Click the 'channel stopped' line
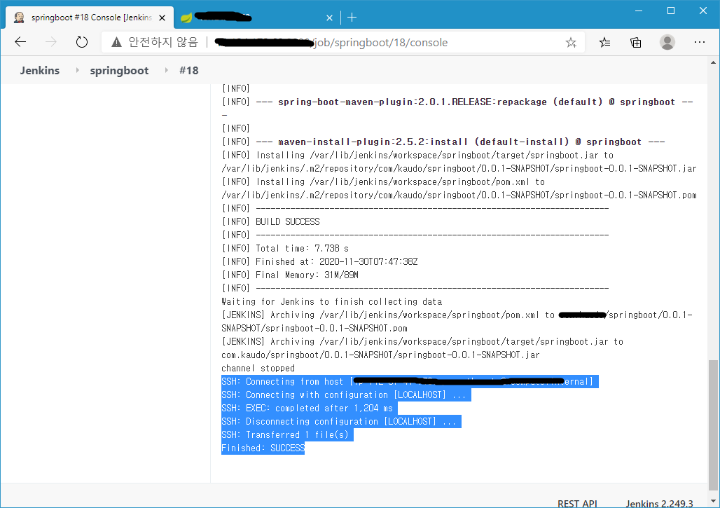 tap(258, 368)
